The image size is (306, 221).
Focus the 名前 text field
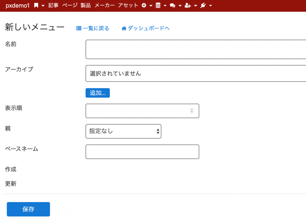[195, 49]
